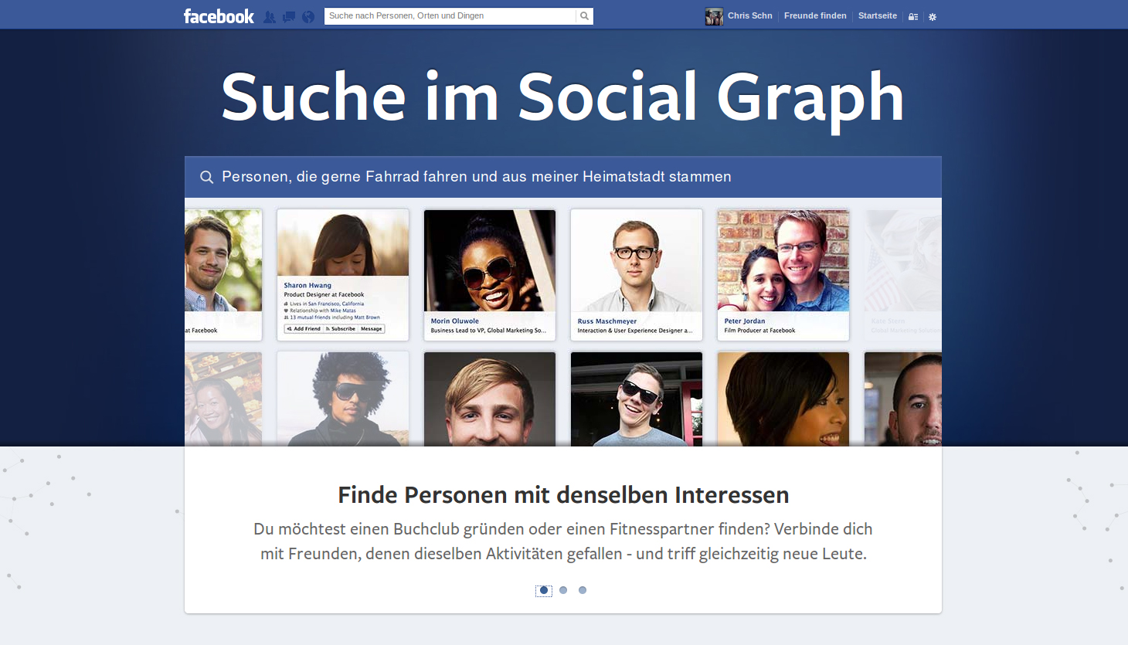Click the name Morin Oluwole
The height and width of the screenshot is (645, 1128).
tap(455, 321)
